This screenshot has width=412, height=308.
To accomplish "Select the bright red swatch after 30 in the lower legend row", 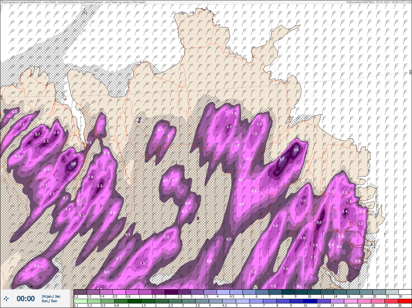I will tap(405, 301).
